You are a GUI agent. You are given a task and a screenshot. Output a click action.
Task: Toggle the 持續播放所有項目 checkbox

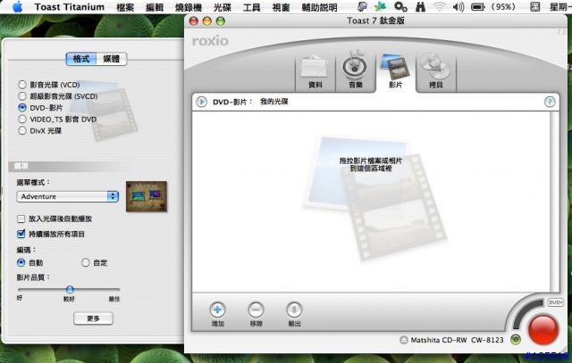tap(21, 234)
